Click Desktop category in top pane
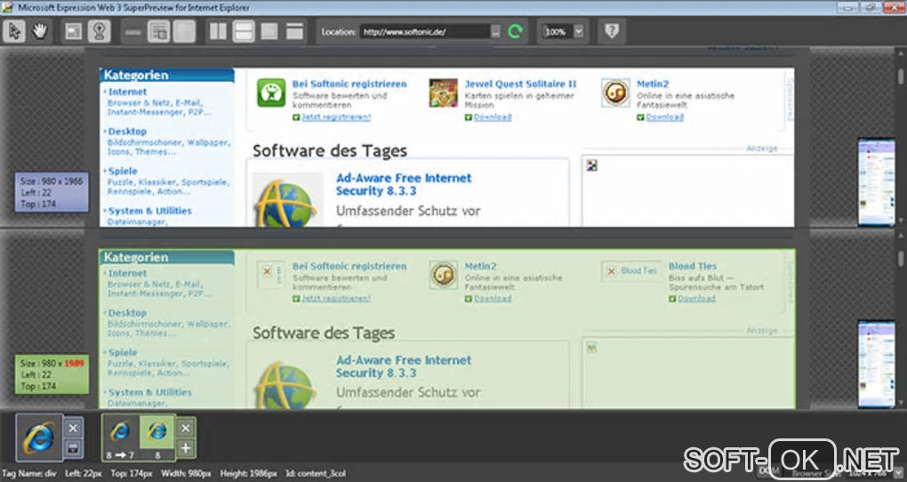The width and height of the screenshot is (907, 482). [127, 132]
